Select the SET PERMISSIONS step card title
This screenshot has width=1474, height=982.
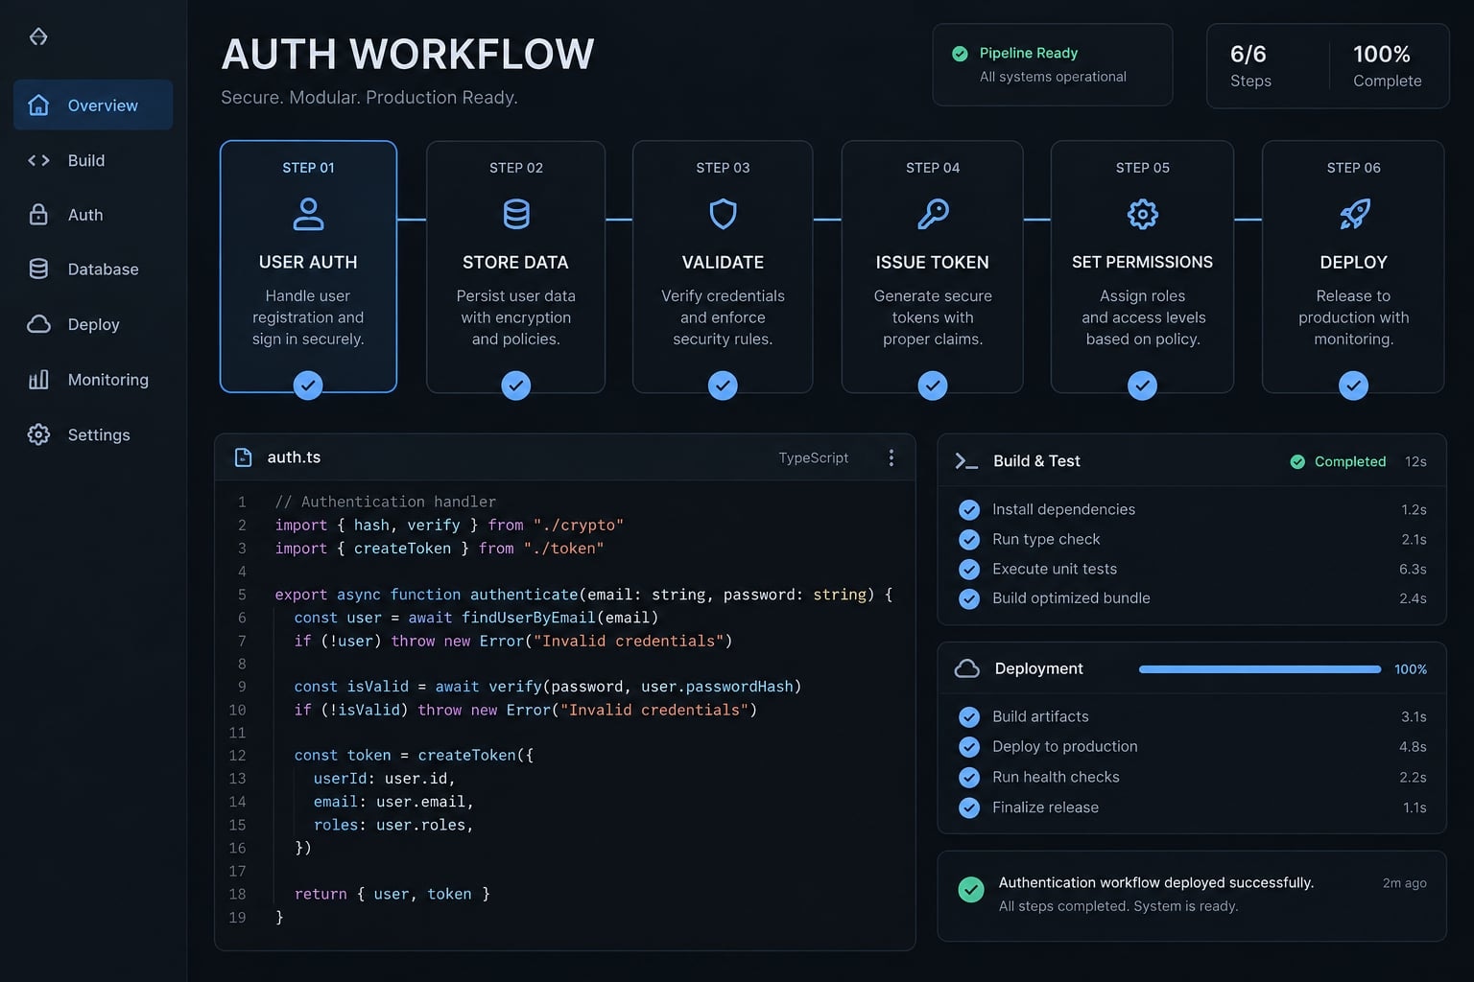coord(1142,262)
